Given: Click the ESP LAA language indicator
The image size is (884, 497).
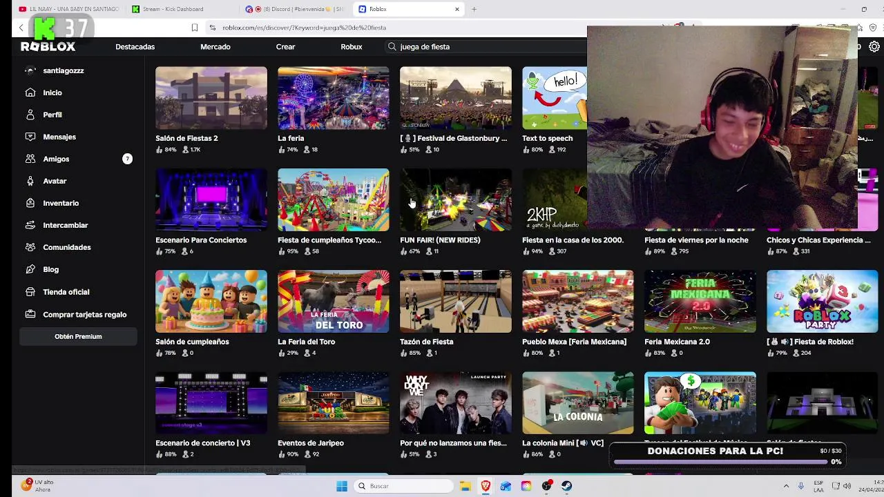Looking at the screenshot, I should [x=818, y=486].
